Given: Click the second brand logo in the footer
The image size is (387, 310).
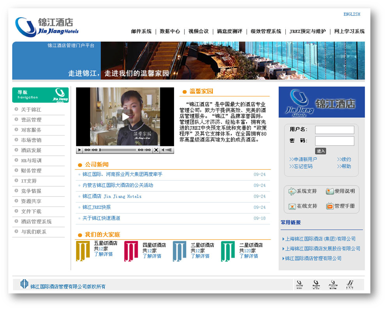Looking at the screenshot, I should pyautogui.click(x=316, y=284).
